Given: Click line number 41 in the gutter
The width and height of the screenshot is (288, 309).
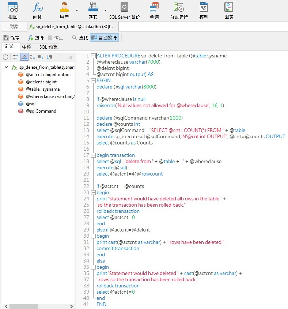Looking at the screenshot, I should coord(86,304).
